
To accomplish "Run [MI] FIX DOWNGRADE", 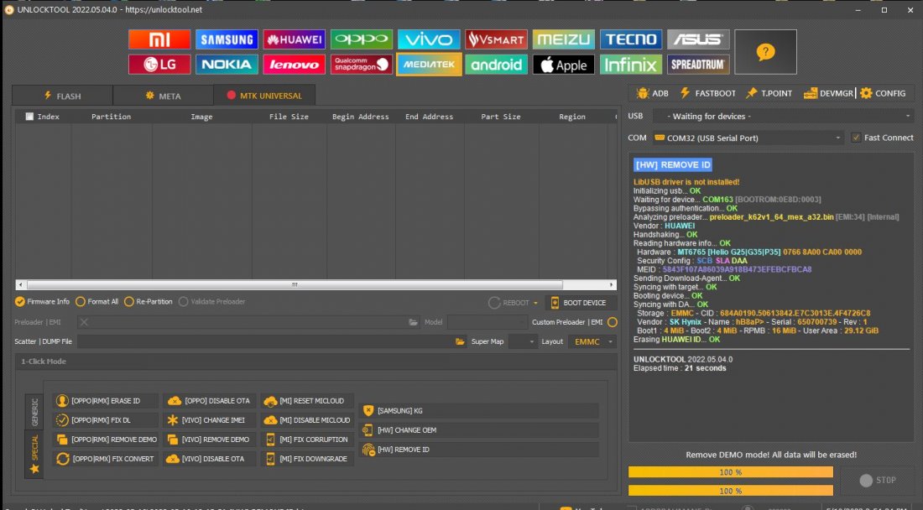I will click(x=307, y=459).
